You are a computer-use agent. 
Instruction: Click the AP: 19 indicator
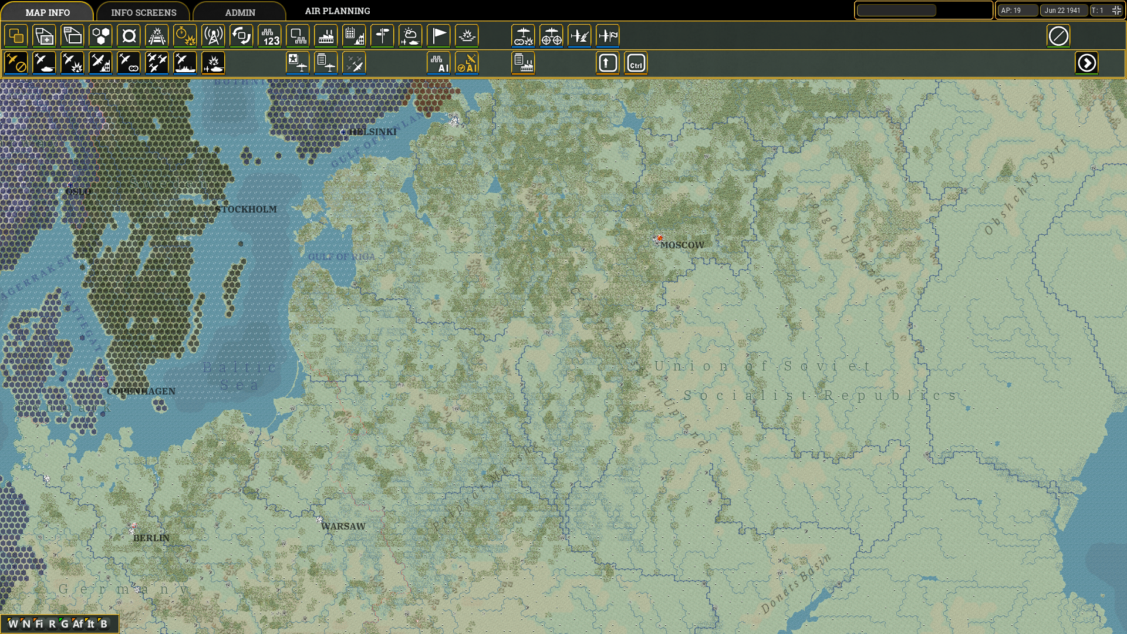(x=1018, y=10)
